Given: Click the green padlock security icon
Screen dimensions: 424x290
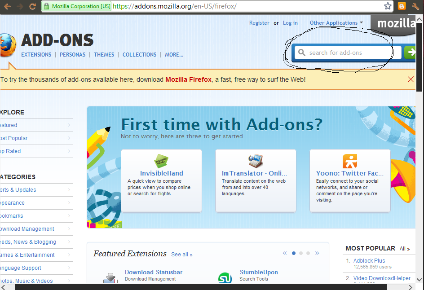Looking at the screenshot, I should click(x=47, y=6).
